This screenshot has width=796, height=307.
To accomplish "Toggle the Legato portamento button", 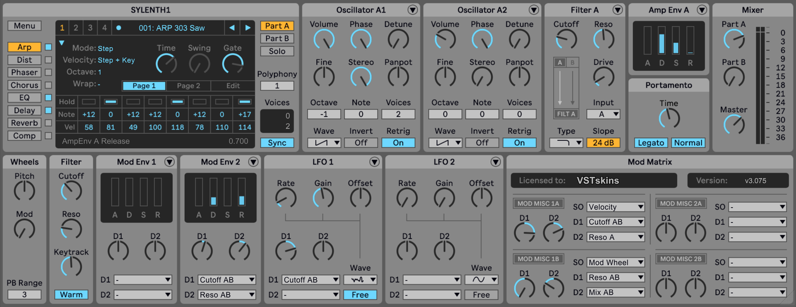I will pyautogui.click(x=650, y=143).
